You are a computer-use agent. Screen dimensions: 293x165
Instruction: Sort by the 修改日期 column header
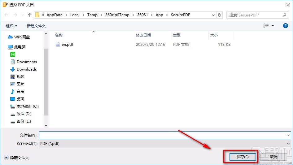click(143, 35)
